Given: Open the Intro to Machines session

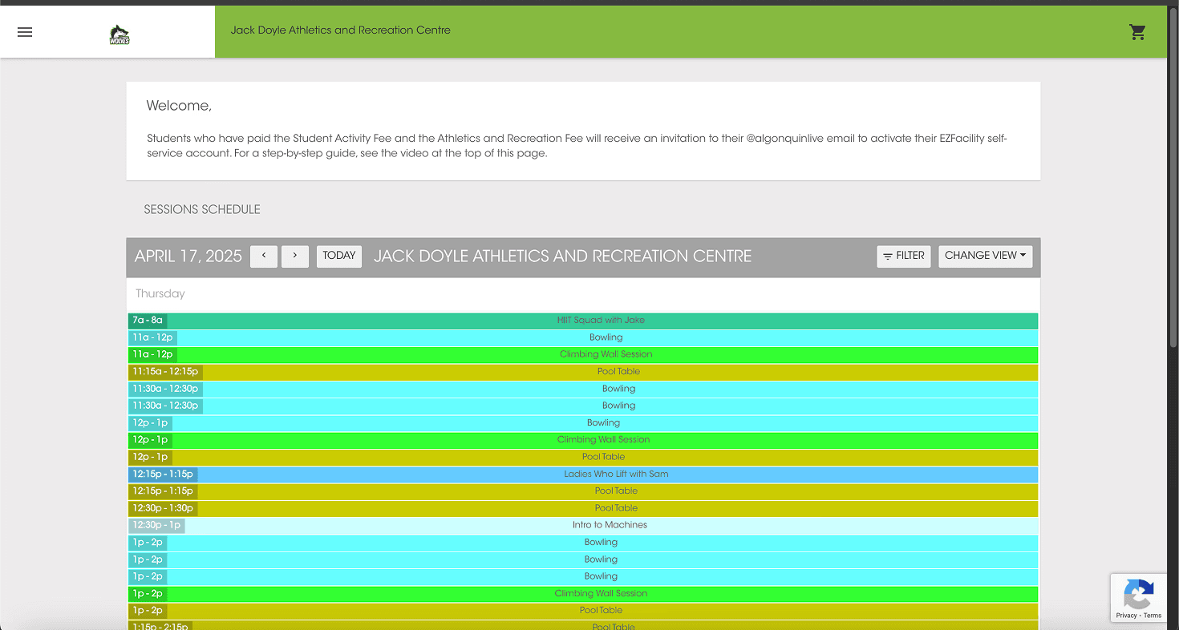Looking at the screenshot, I should (x=583, y=526).
